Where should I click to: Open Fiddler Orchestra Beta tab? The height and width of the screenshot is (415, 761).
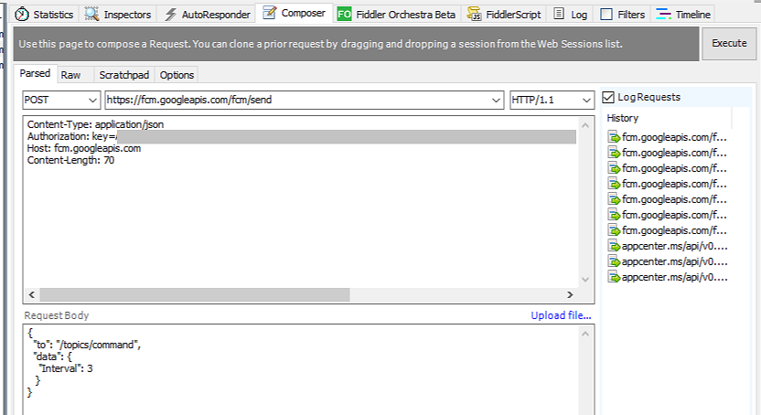(x=396, y=14)
